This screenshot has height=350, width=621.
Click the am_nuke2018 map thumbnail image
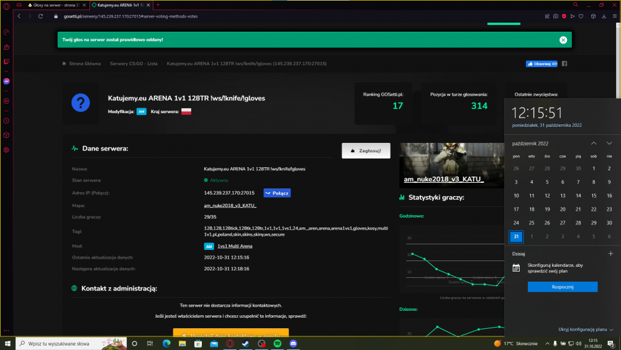(x=452, y=165)
